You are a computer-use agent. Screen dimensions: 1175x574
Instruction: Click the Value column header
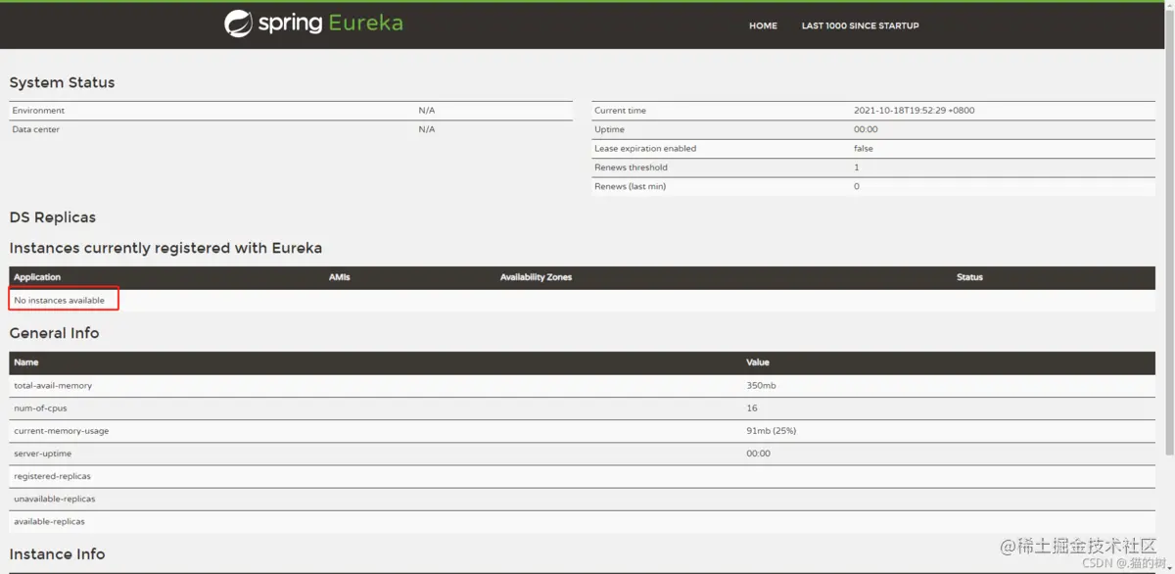point(758,362)
